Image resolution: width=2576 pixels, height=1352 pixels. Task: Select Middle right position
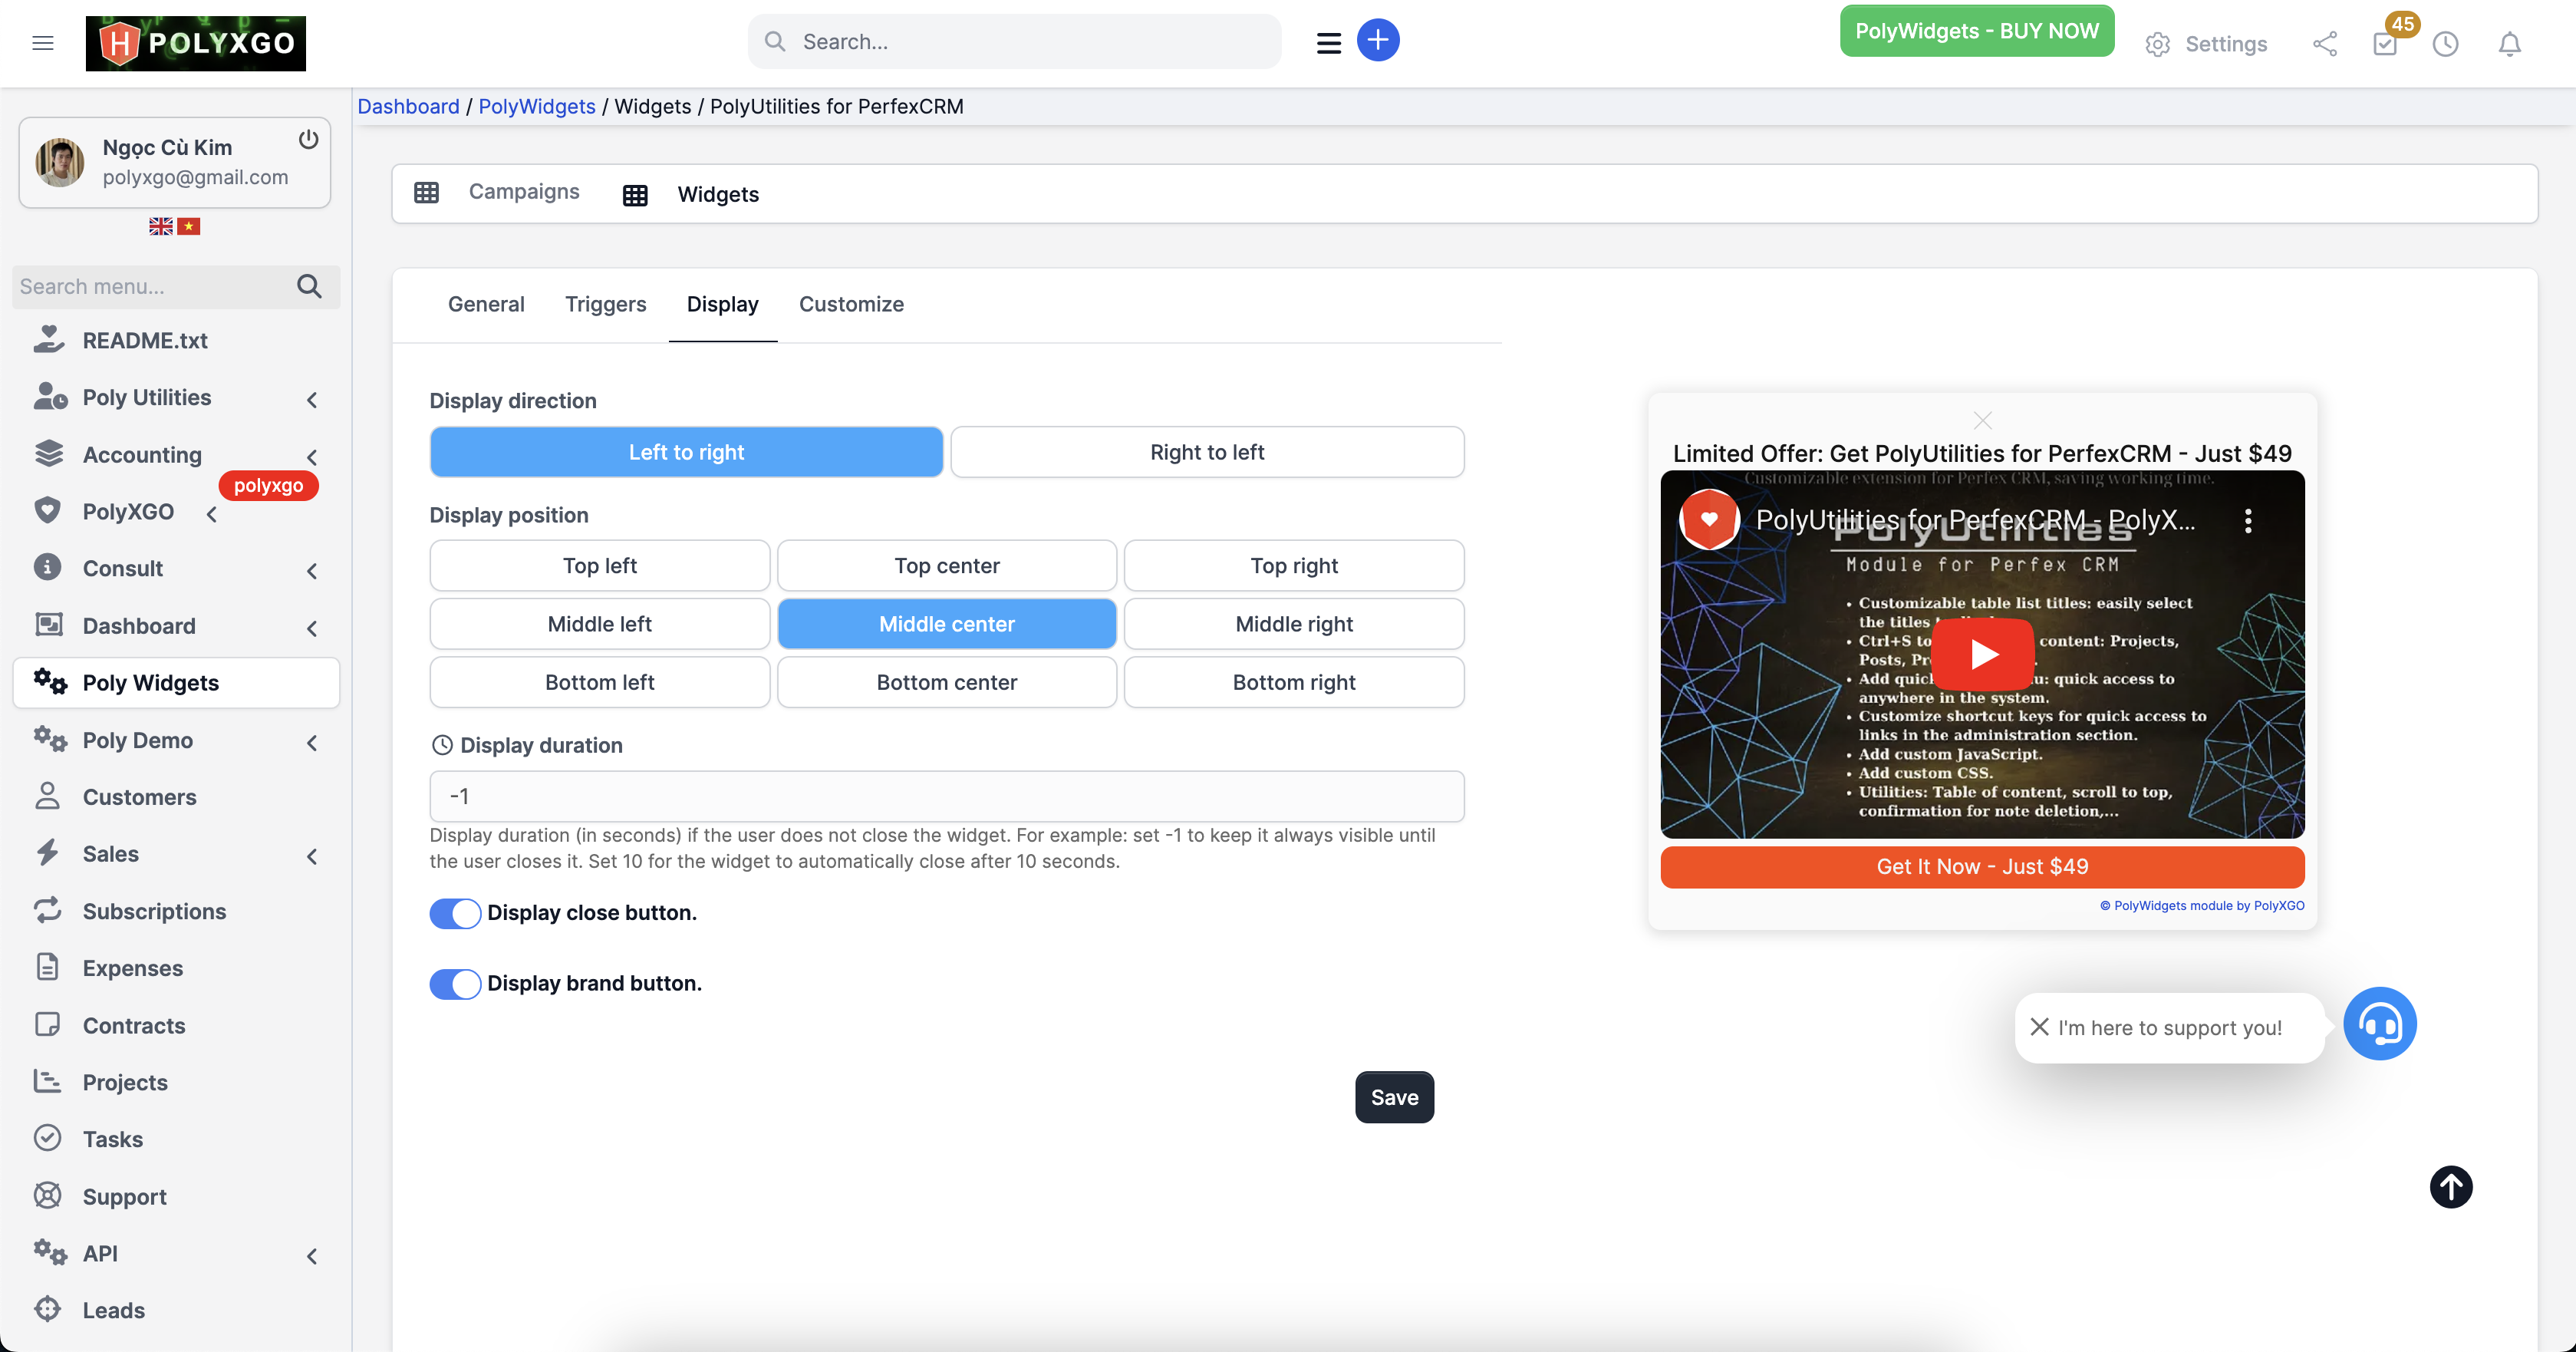pyautogui.click(x=1294, y=624)
